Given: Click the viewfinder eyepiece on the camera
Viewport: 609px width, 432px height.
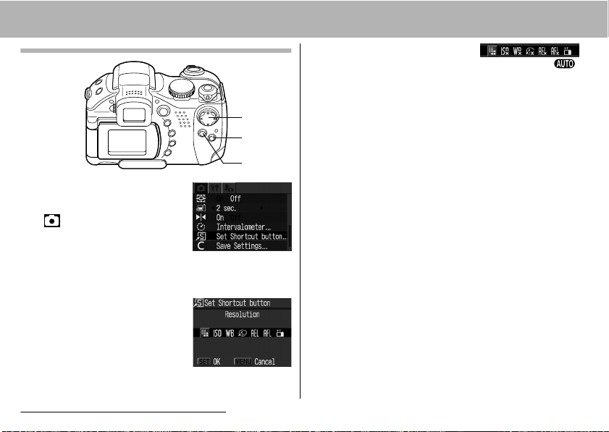Looking at the screenshot, I should (134, 115).
